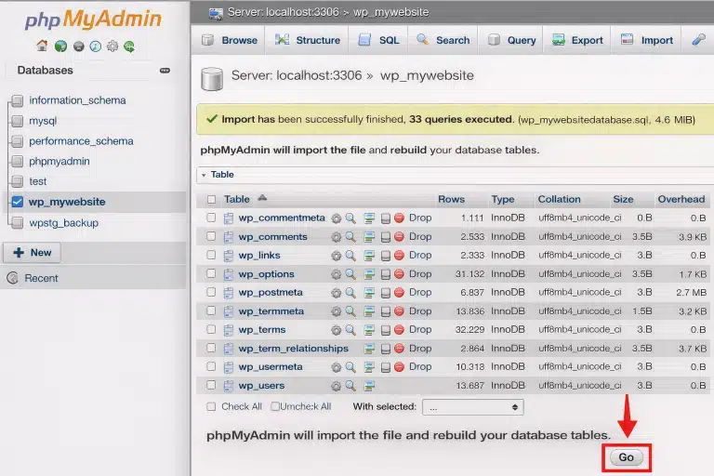Screen dimensions: 714x476
Task: Expand the phpmyadmin database node
Action: click(18, 161)
